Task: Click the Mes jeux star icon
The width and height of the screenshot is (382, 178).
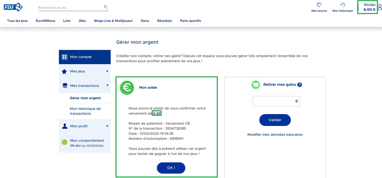Action: tap(64, 72)
